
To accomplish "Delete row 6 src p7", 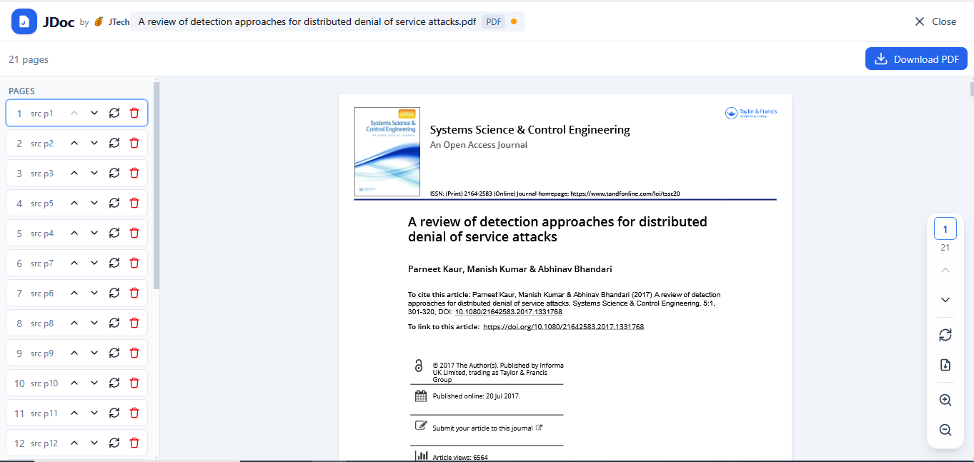I will tap(134, 263).
